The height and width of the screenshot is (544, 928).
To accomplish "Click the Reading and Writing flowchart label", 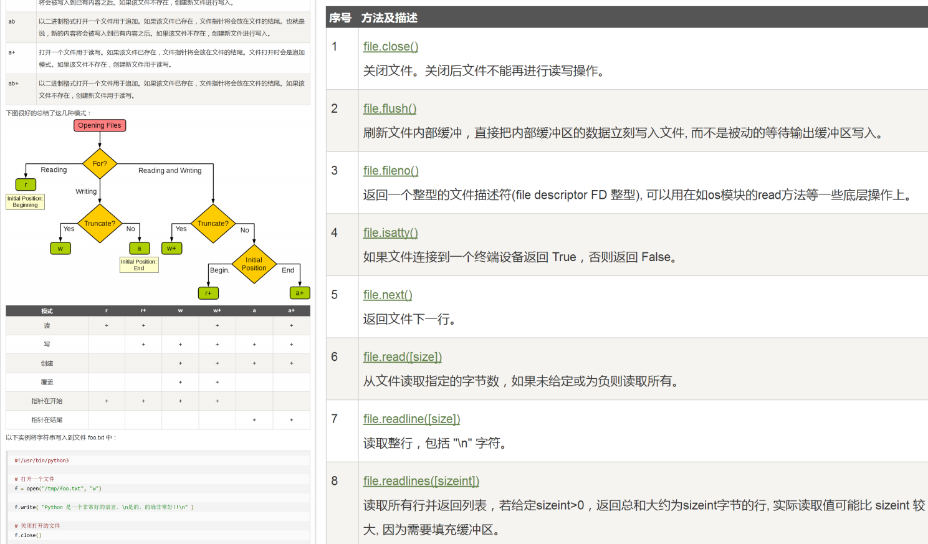I will click(x=170, y=170).
